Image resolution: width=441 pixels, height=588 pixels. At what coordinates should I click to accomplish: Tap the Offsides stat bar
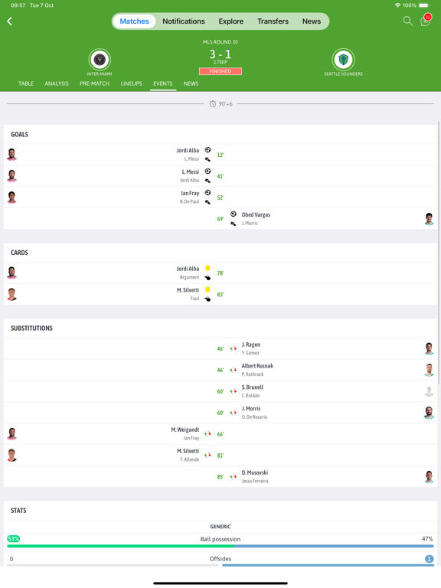point(220,565)
